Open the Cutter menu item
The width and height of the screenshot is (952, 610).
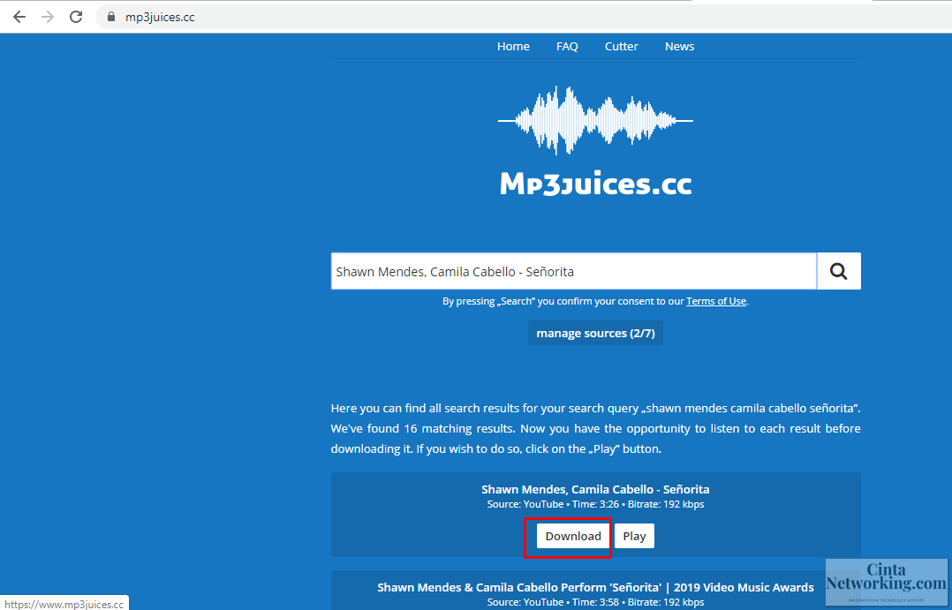[621, 47]
